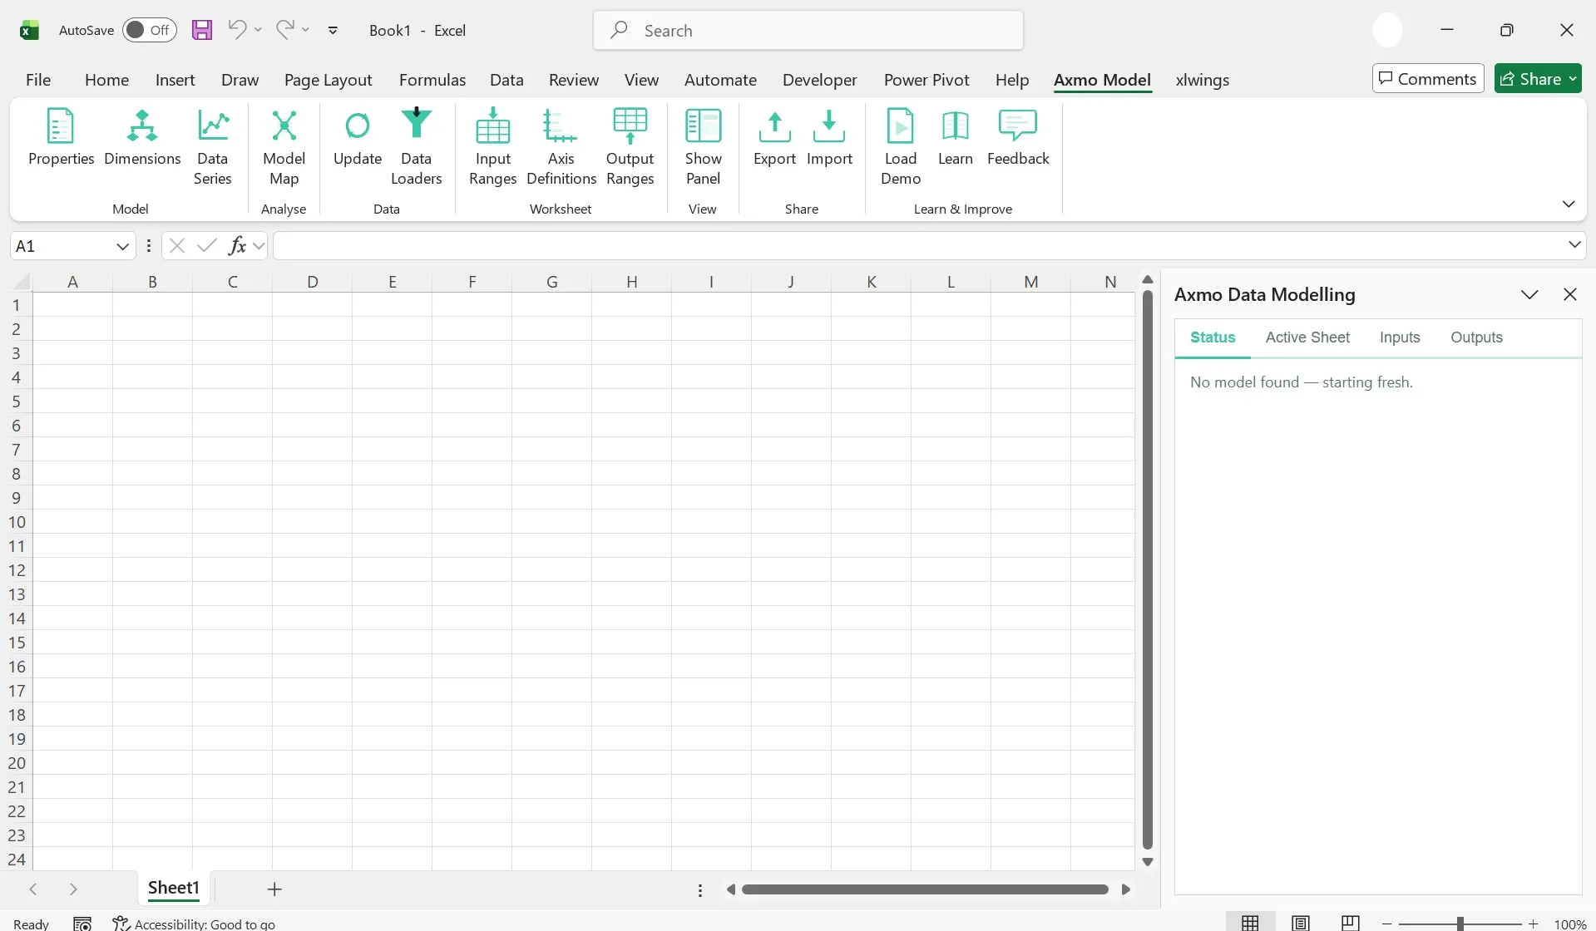The width and height of the screenshot is (1596, 931).
Task: Switch to Normal view in status bar
Action: (x=1249, y=923)
